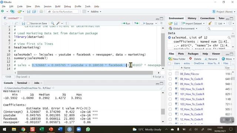Open the code tools magic wand
The height and width of the screenshot is (133, 237).
tap(58, 23)
